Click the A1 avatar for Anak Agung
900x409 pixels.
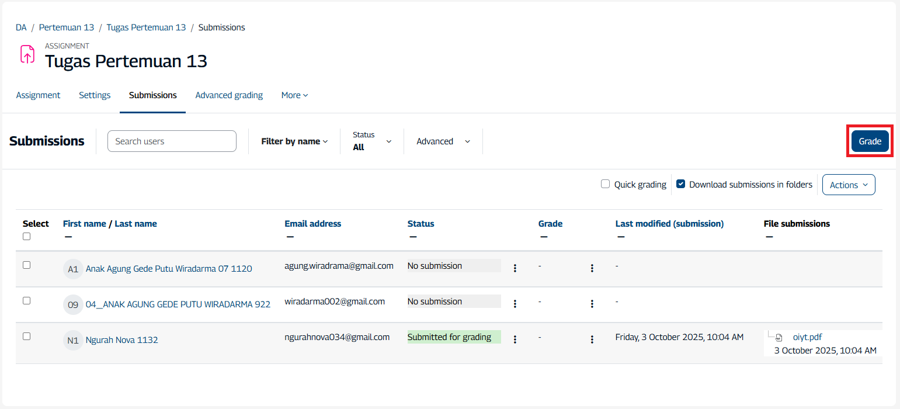[72, 269]
